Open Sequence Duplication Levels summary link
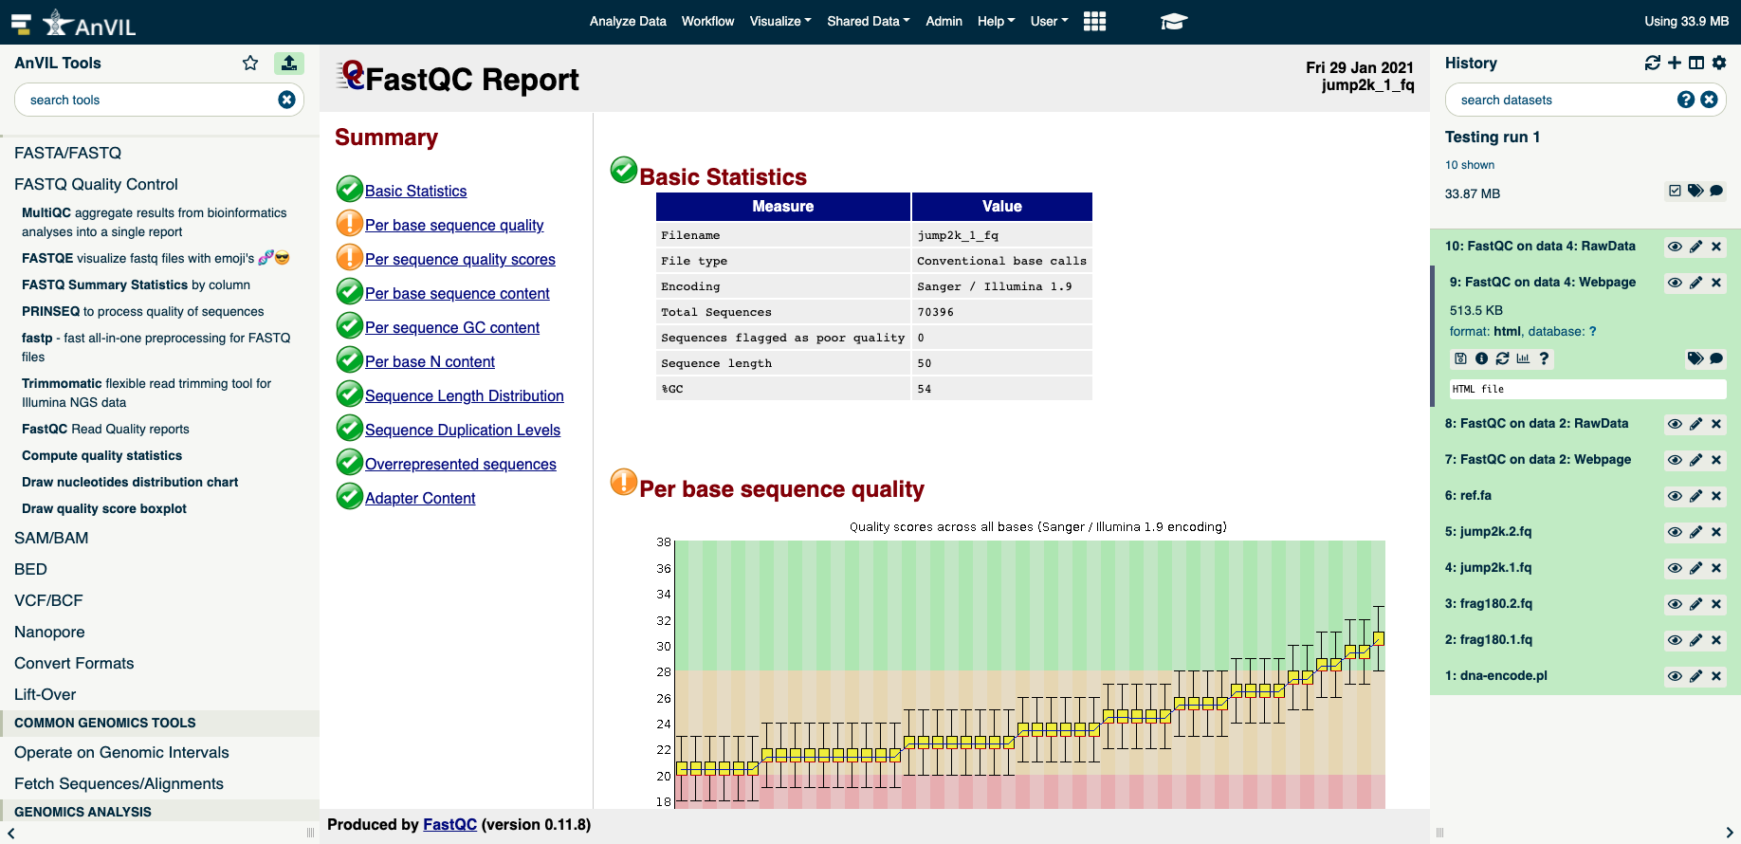The image size is (1741, 844). pyautogui.click(x=463, y=430)
